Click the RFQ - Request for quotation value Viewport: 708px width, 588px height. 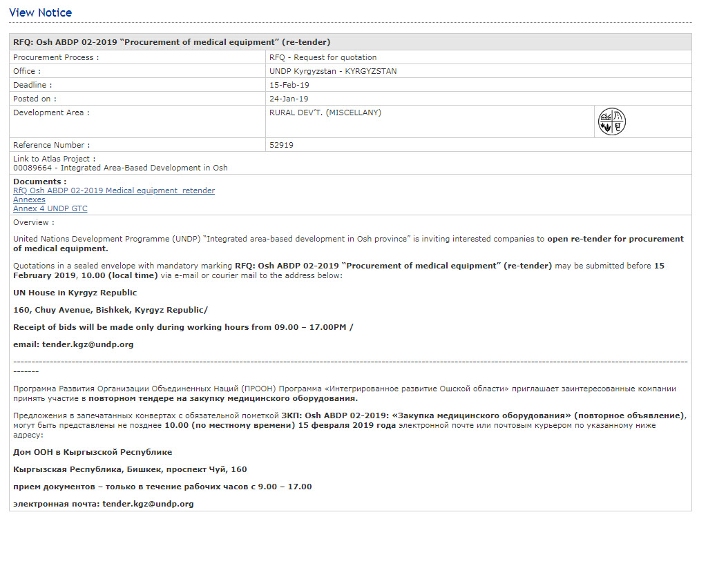point(323,57)
